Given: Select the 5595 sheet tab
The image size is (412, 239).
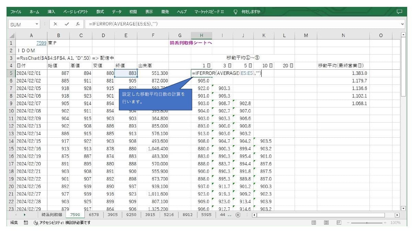Looking at the screenshot, I should (x=206, y=215).
